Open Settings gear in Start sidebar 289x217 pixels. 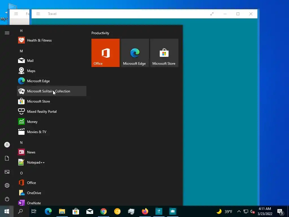pos(7,185)
